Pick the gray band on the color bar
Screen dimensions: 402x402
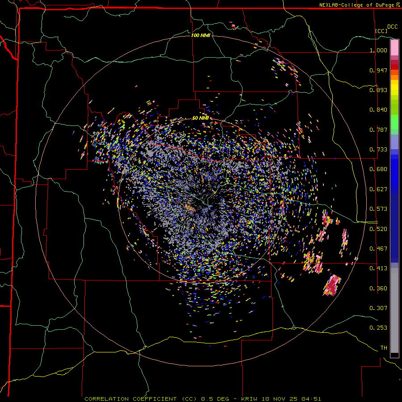click(x=394, y=310)
